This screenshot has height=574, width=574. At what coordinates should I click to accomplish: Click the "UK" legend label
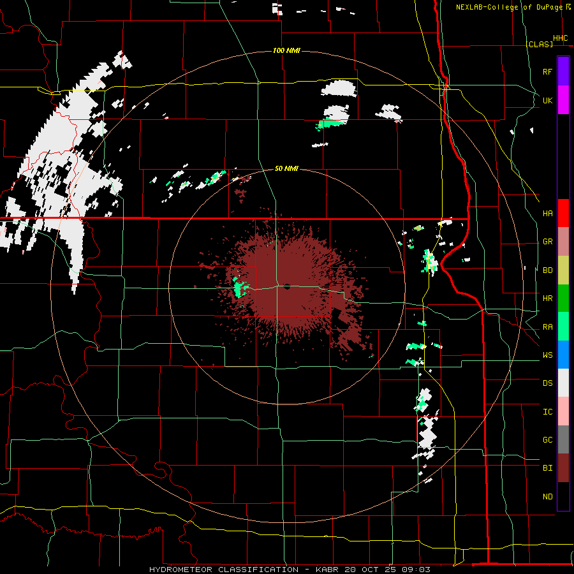click(x=547, y=100)
